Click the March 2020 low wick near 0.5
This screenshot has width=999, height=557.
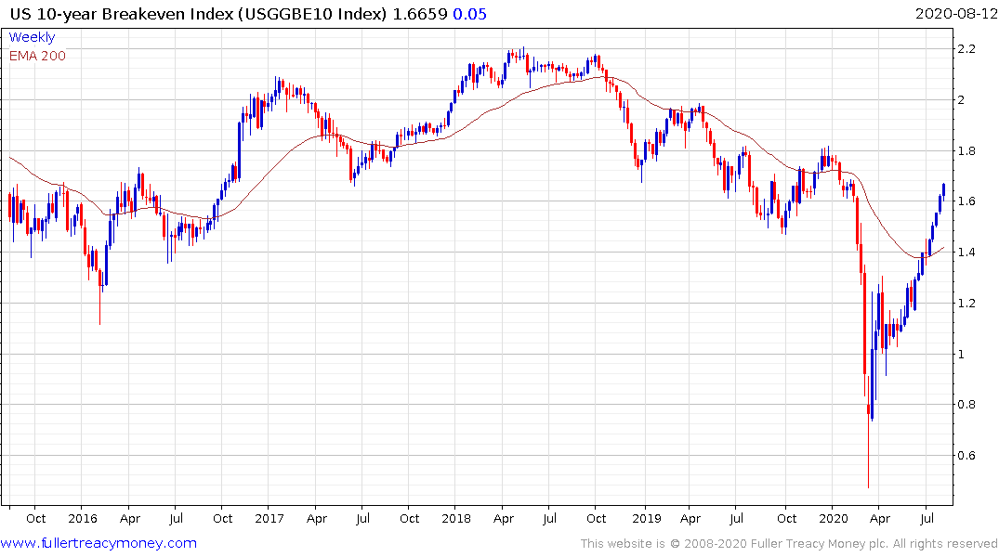click(x=868, y=452)
